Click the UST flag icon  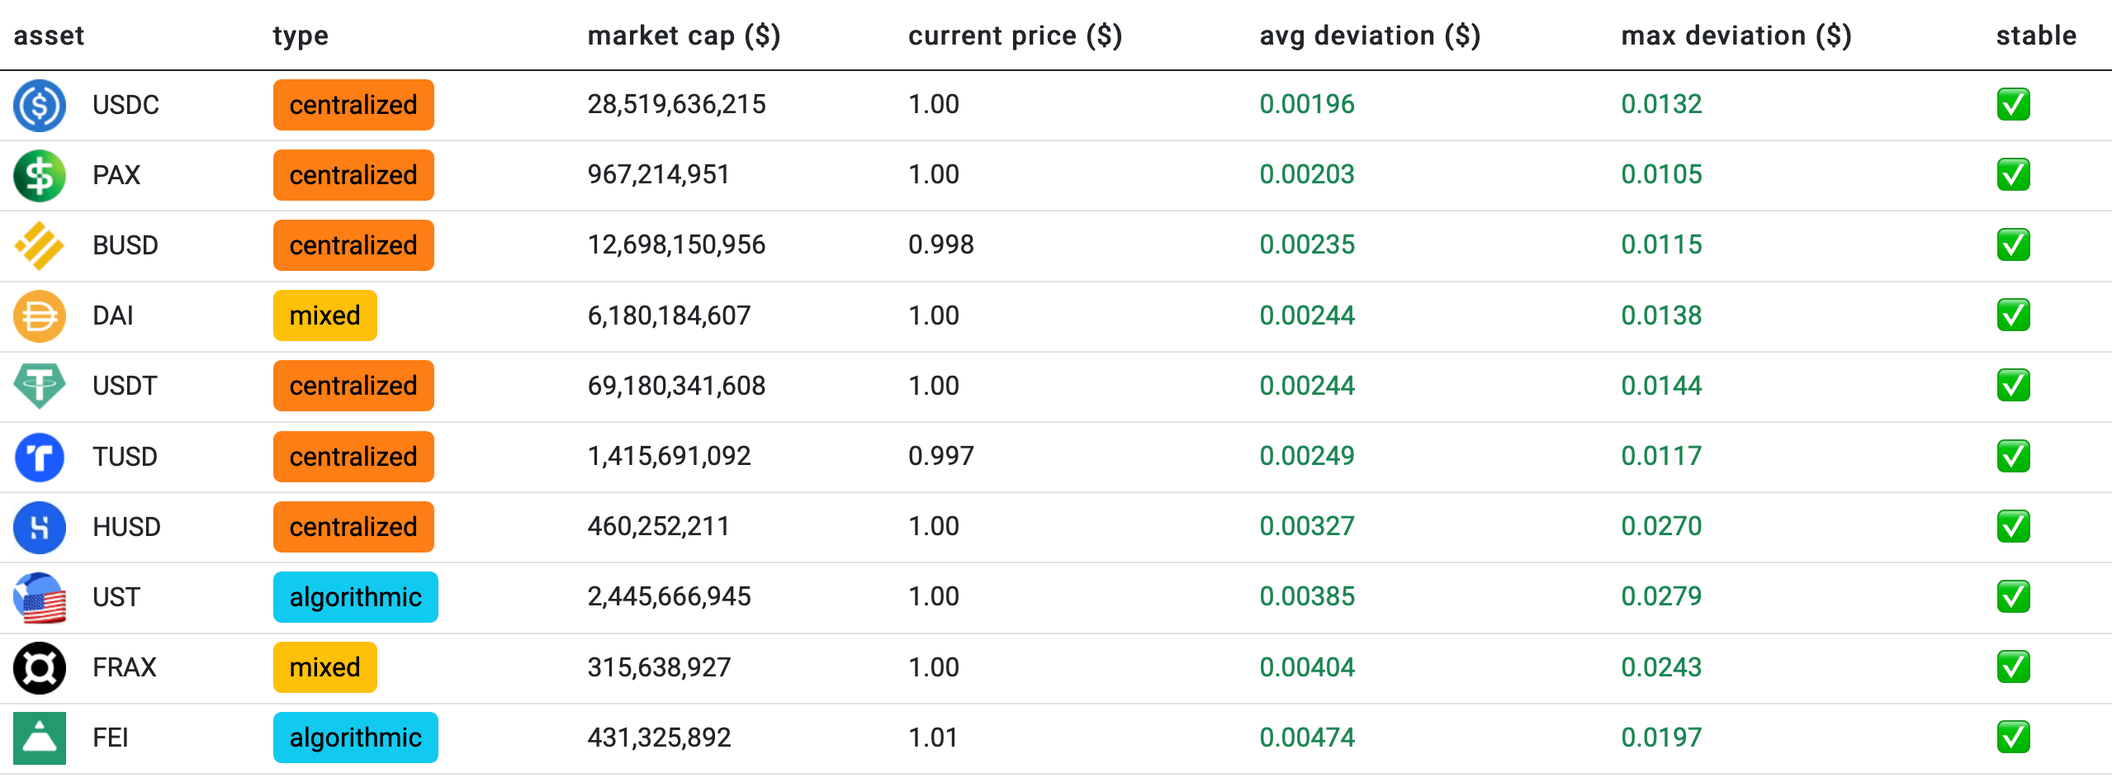click(40, 597)
